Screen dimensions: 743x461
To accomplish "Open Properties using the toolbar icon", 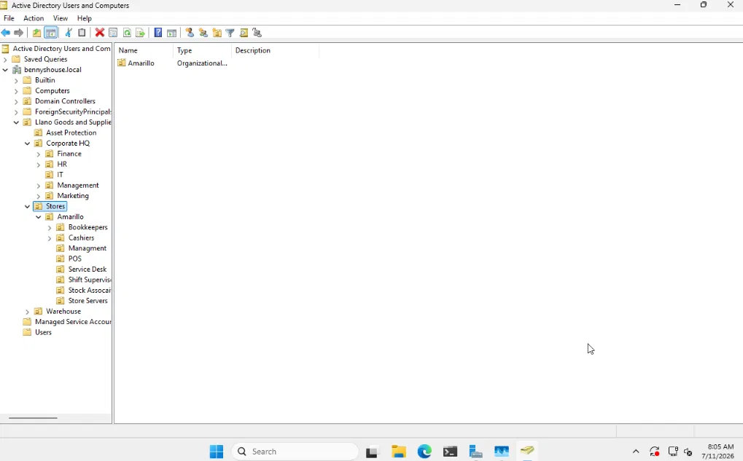I will tap(113, 33).
